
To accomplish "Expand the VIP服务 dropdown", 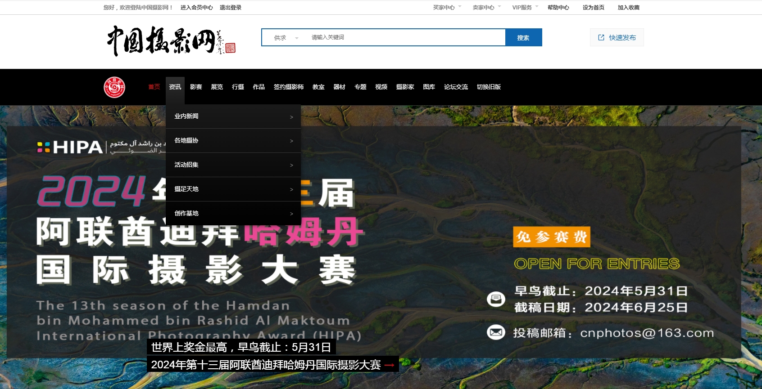I will pyautogui.click(x=525, y=8).
